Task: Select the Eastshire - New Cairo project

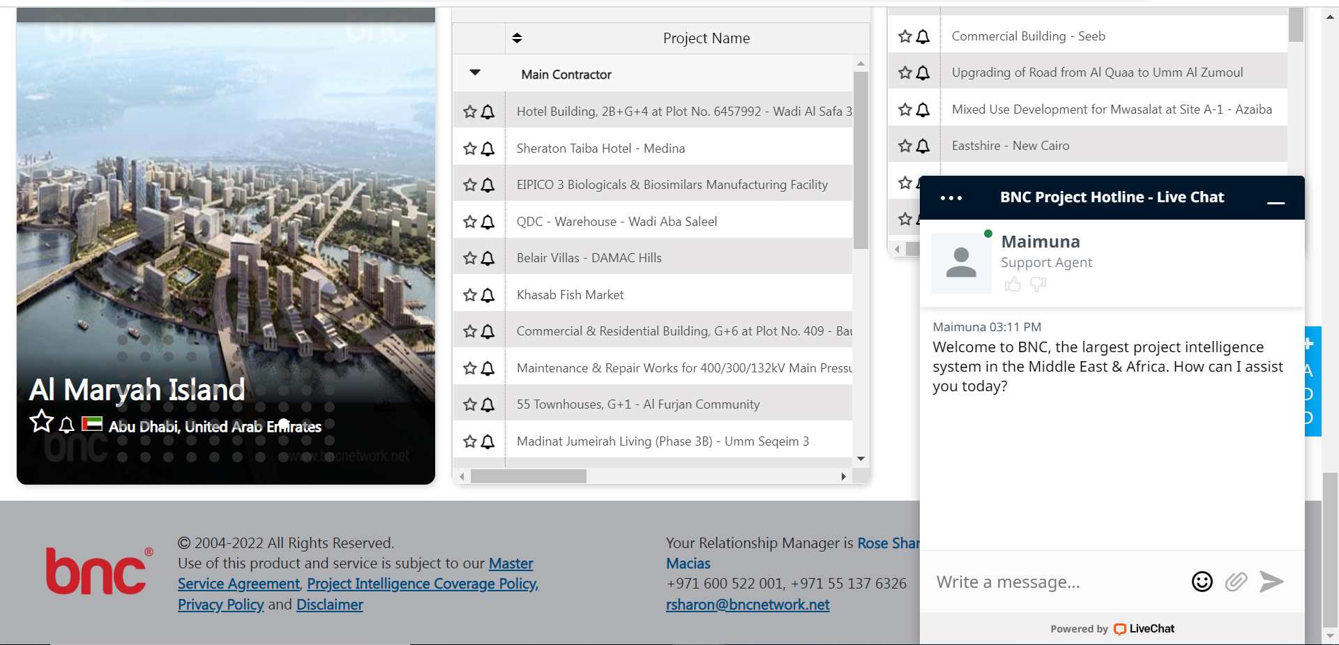Action: click(x=1010, y=145)
